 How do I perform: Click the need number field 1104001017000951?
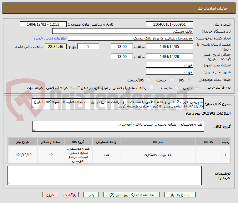[170, 24]
